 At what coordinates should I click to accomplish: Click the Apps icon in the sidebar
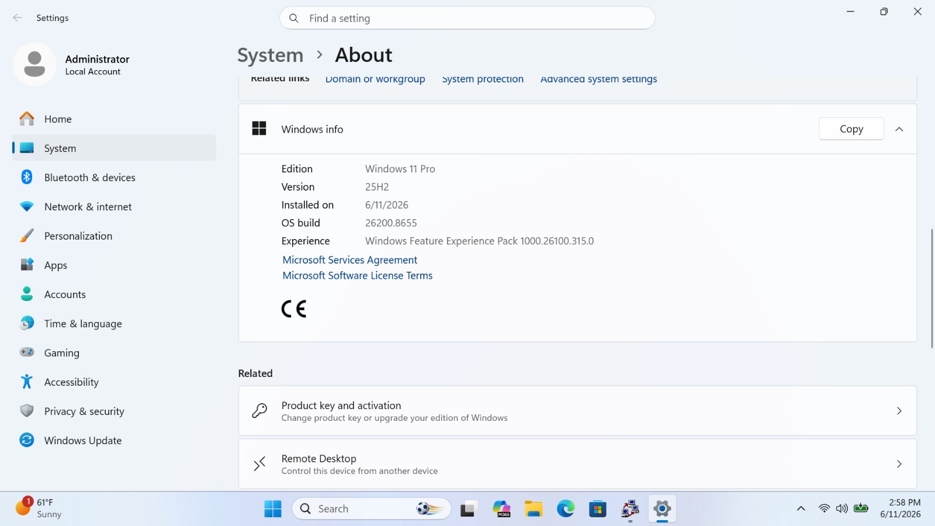(27, 265)
